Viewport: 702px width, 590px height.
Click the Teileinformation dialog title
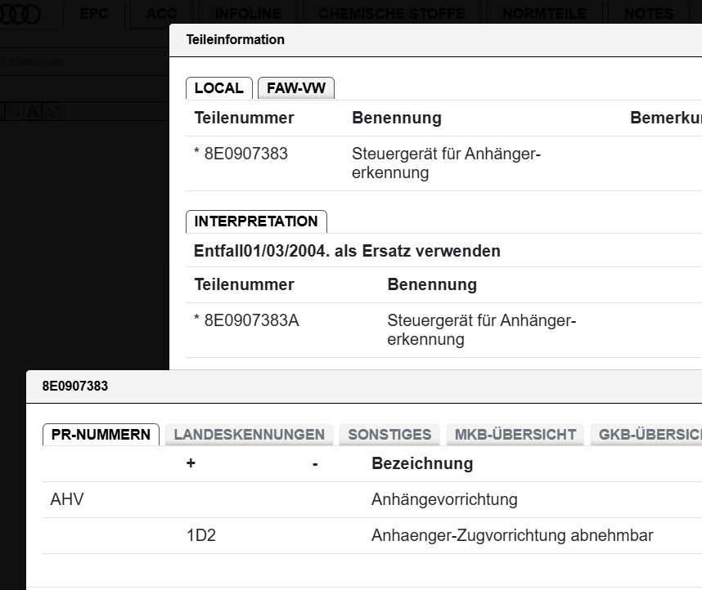click(236, 40)
